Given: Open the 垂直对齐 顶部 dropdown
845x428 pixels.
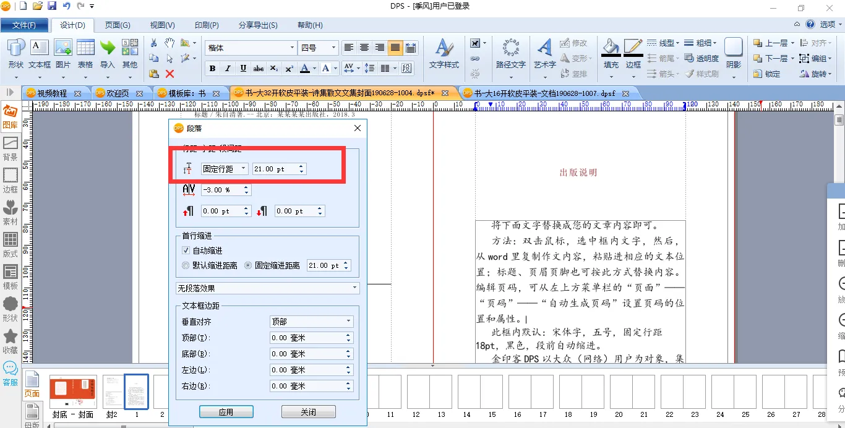Looking at the screenshot, I should tap(311, 322).
